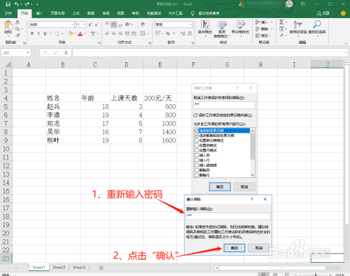Image resolution: width=350 pixels, height=276 pixels.
Task: Toggle the highlighted first checkbox in the permissions list
Action: (x=197, y=131)
